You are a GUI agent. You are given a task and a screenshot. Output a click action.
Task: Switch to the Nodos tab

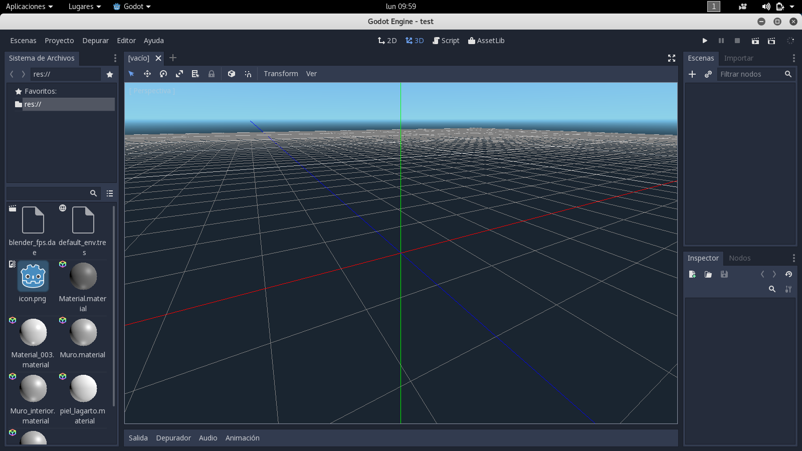click(740, 258)
